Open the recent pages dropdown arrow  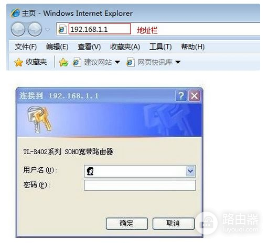pos(47,29)
